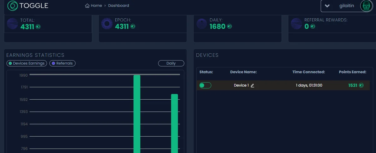
Task: Click the 1531 points earned value
Action: 353,85
